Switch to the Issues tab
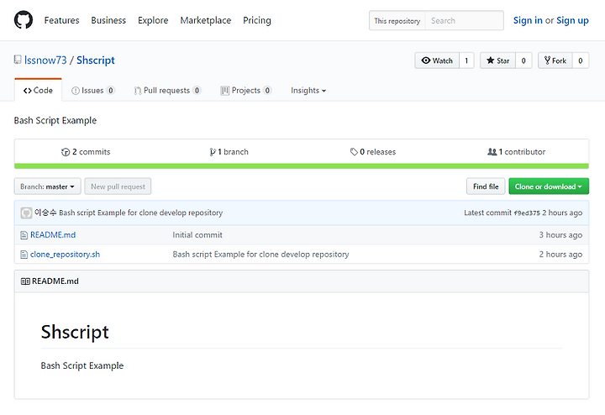This screenshot has height=415, width=605. point(93,90)
